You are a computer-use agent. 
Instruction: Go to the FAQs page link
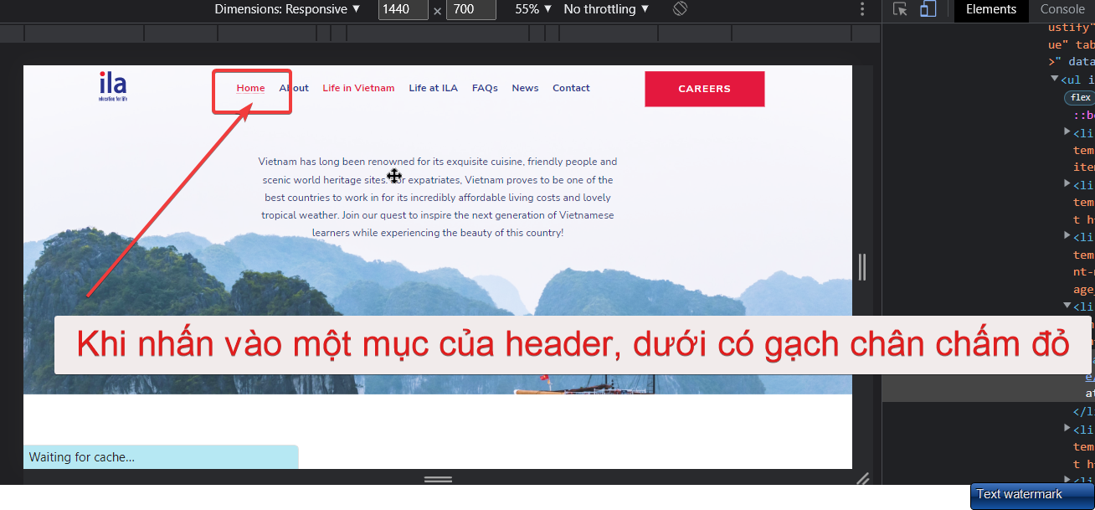(x=485, y=88)
